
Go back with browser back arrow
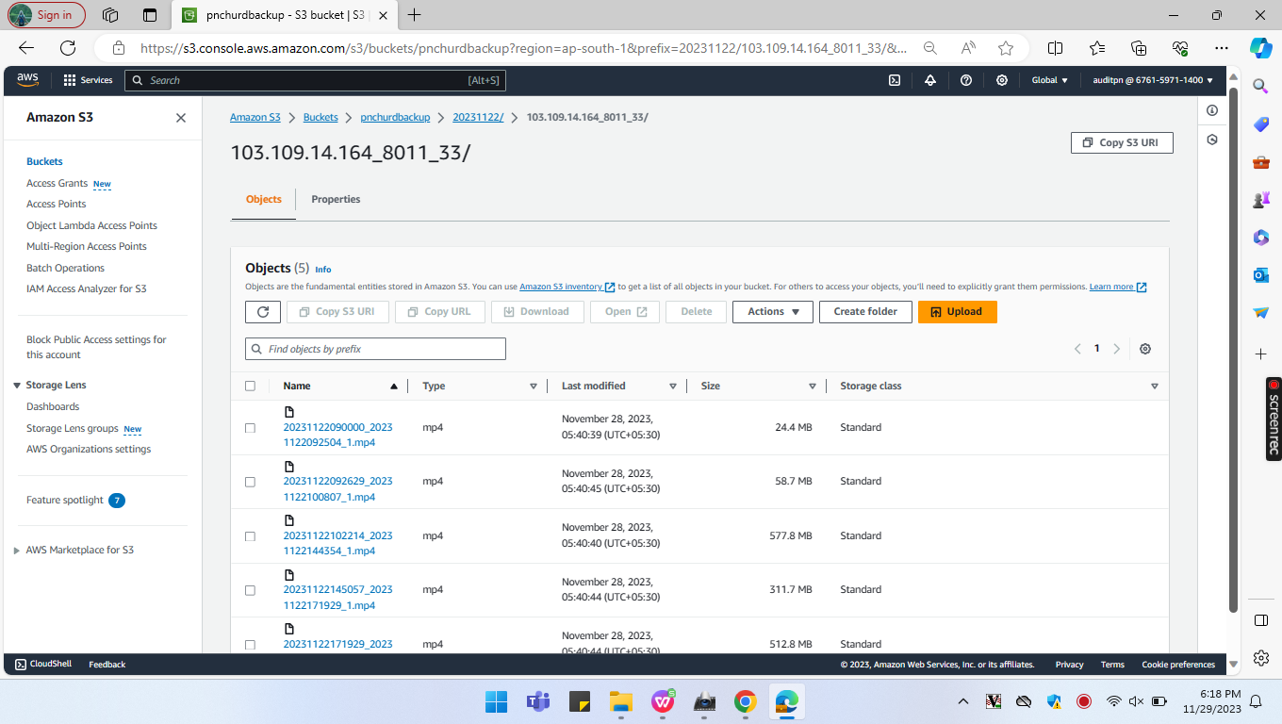(x=26, y=48)
